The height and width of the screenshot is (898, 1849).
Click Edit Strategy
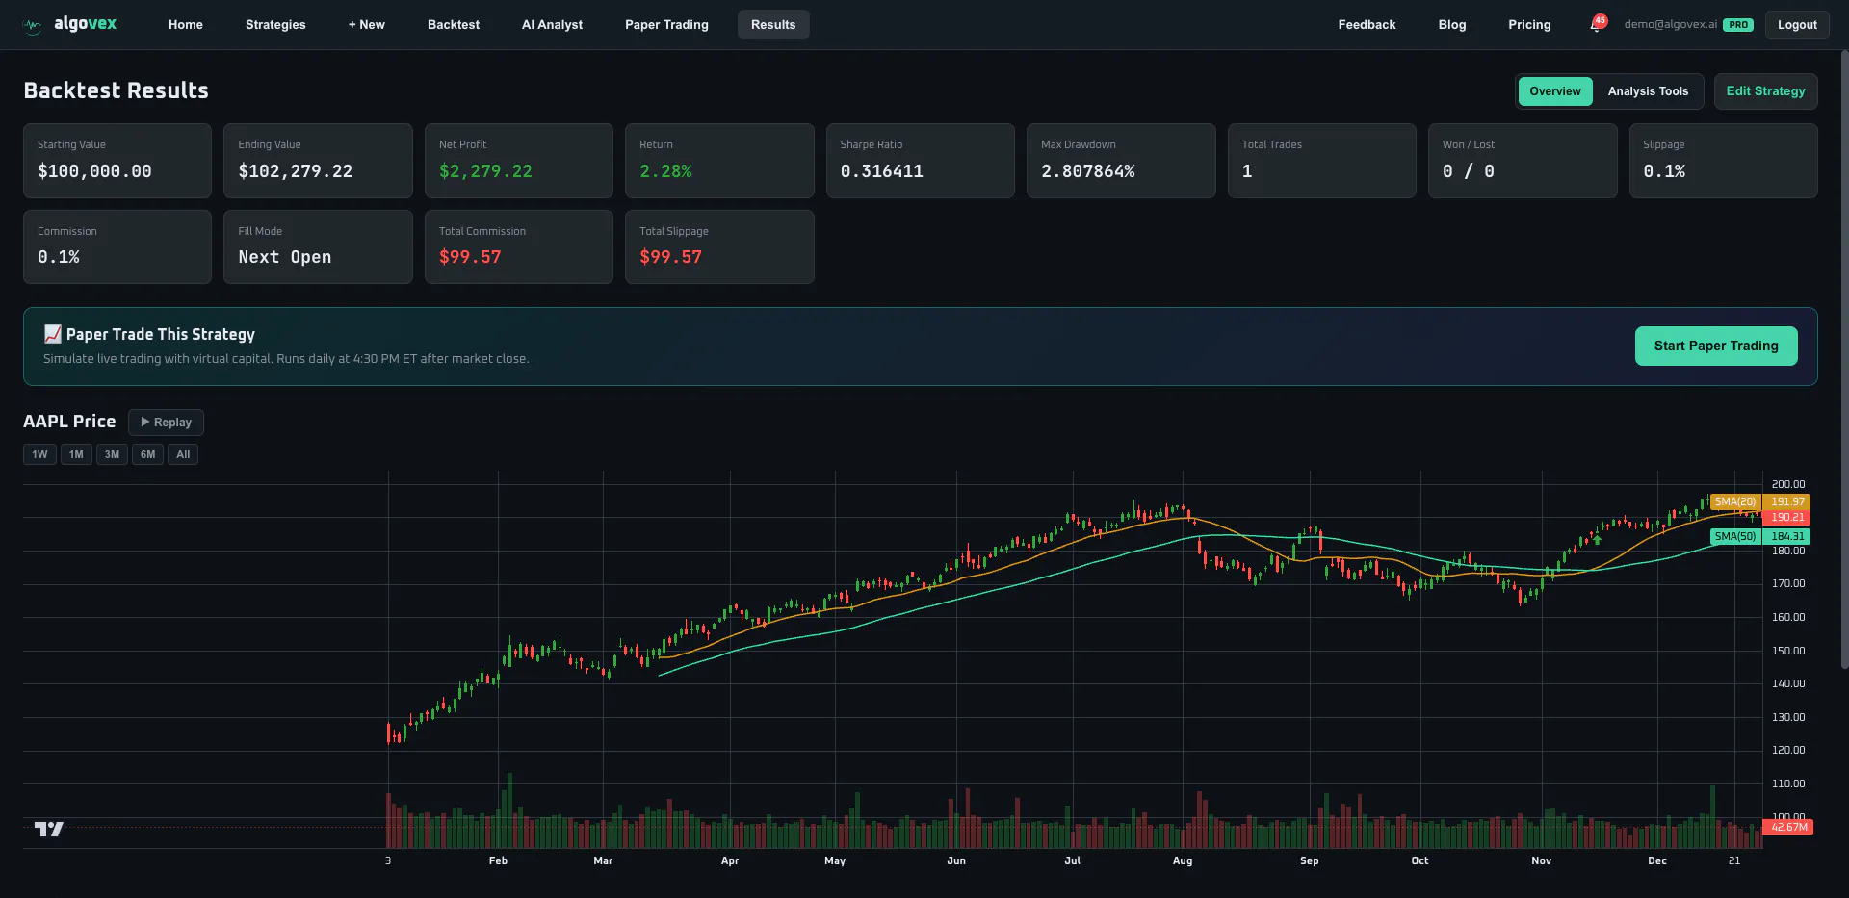(x=1765, y=91)
